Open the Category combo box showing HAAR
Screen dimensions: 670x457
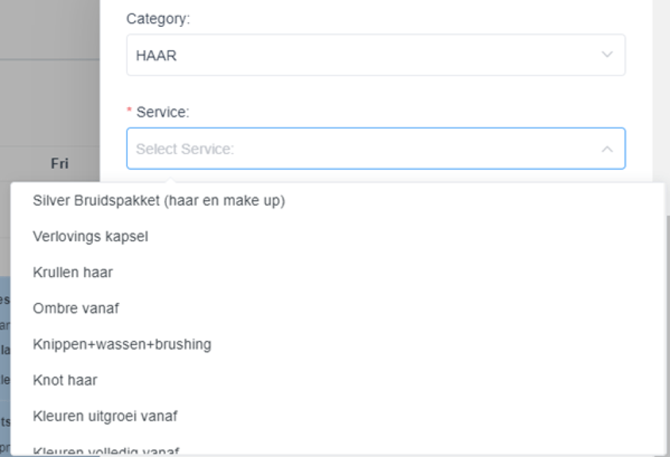(376, 55)
